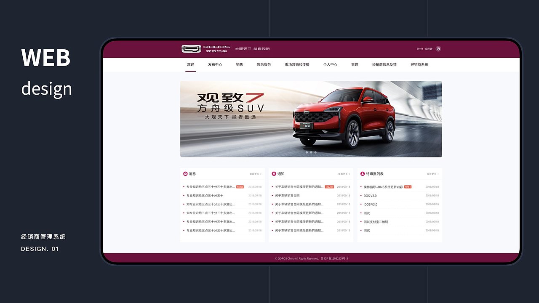Viewport: 539px width, 303px height.
Task: Click the red NEWS badge
Action: [240, 187]
